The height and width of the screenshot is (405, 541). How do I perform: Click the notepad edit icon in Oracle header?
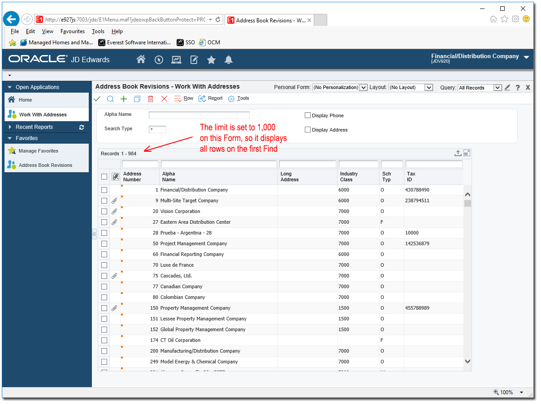coord(194,60)
